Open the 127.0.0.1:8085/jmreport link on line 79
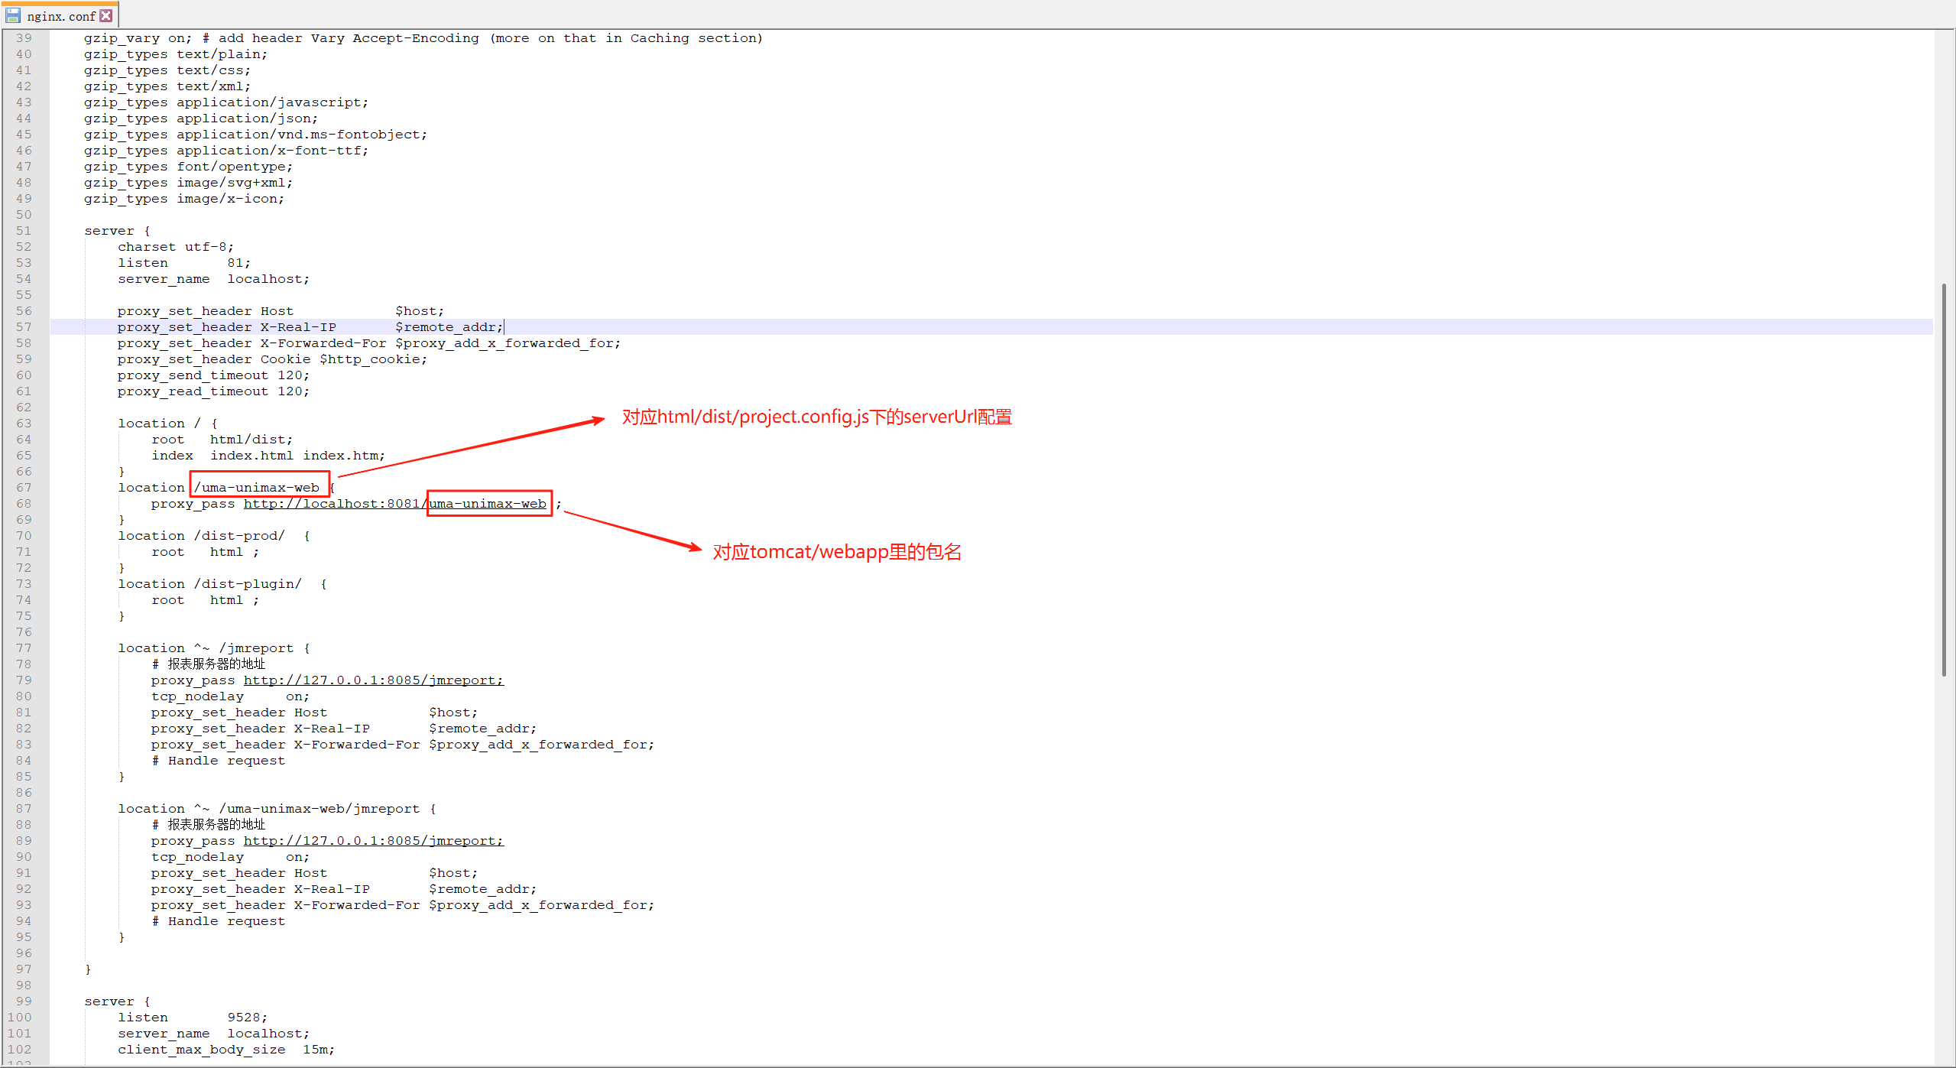 tap(373, 680)
